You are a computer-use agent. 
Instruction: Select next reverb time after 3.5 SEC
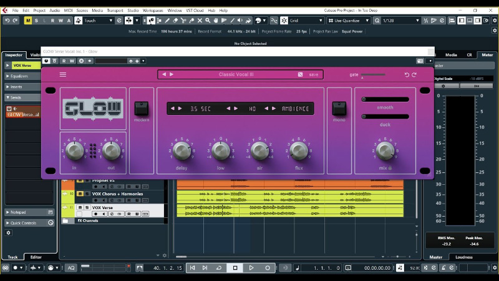180,109
